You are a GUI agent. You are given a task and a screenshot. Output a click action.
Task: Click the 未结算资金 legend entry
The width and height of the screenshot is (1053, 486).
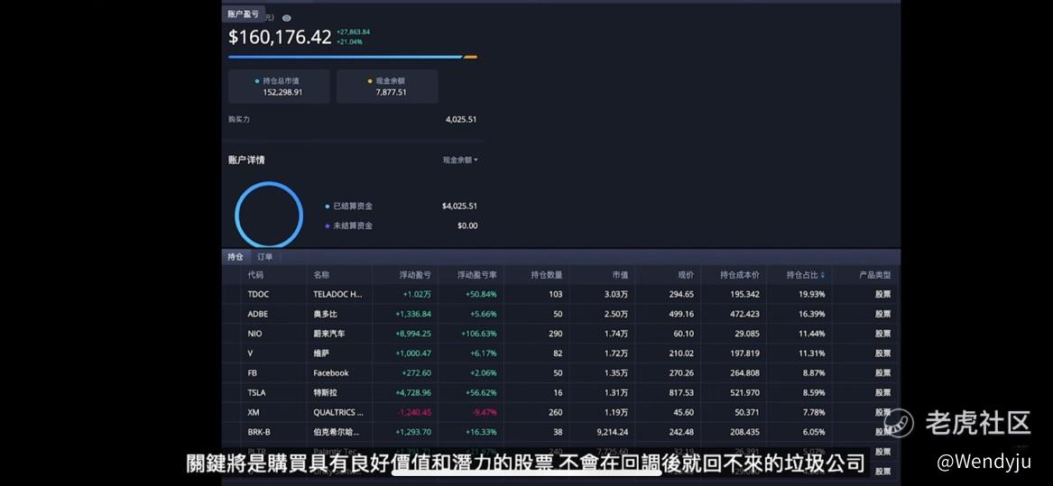point(349,225)
